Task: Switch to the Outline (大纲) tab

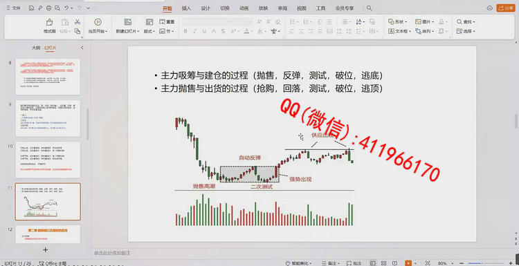Action: pyautogui.click(x=35, y=48)
